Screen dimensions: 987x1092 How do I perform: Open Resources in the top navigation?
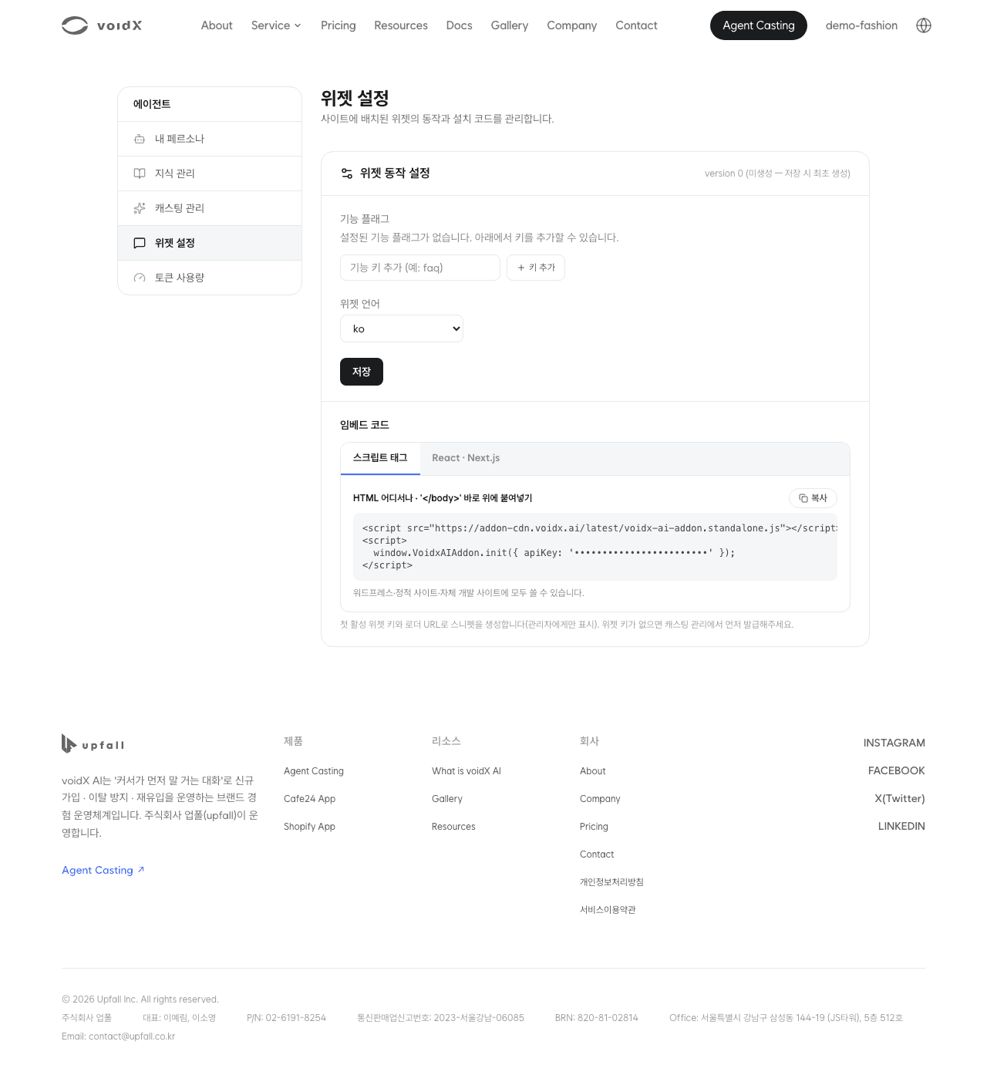click(x=401, y=25)
